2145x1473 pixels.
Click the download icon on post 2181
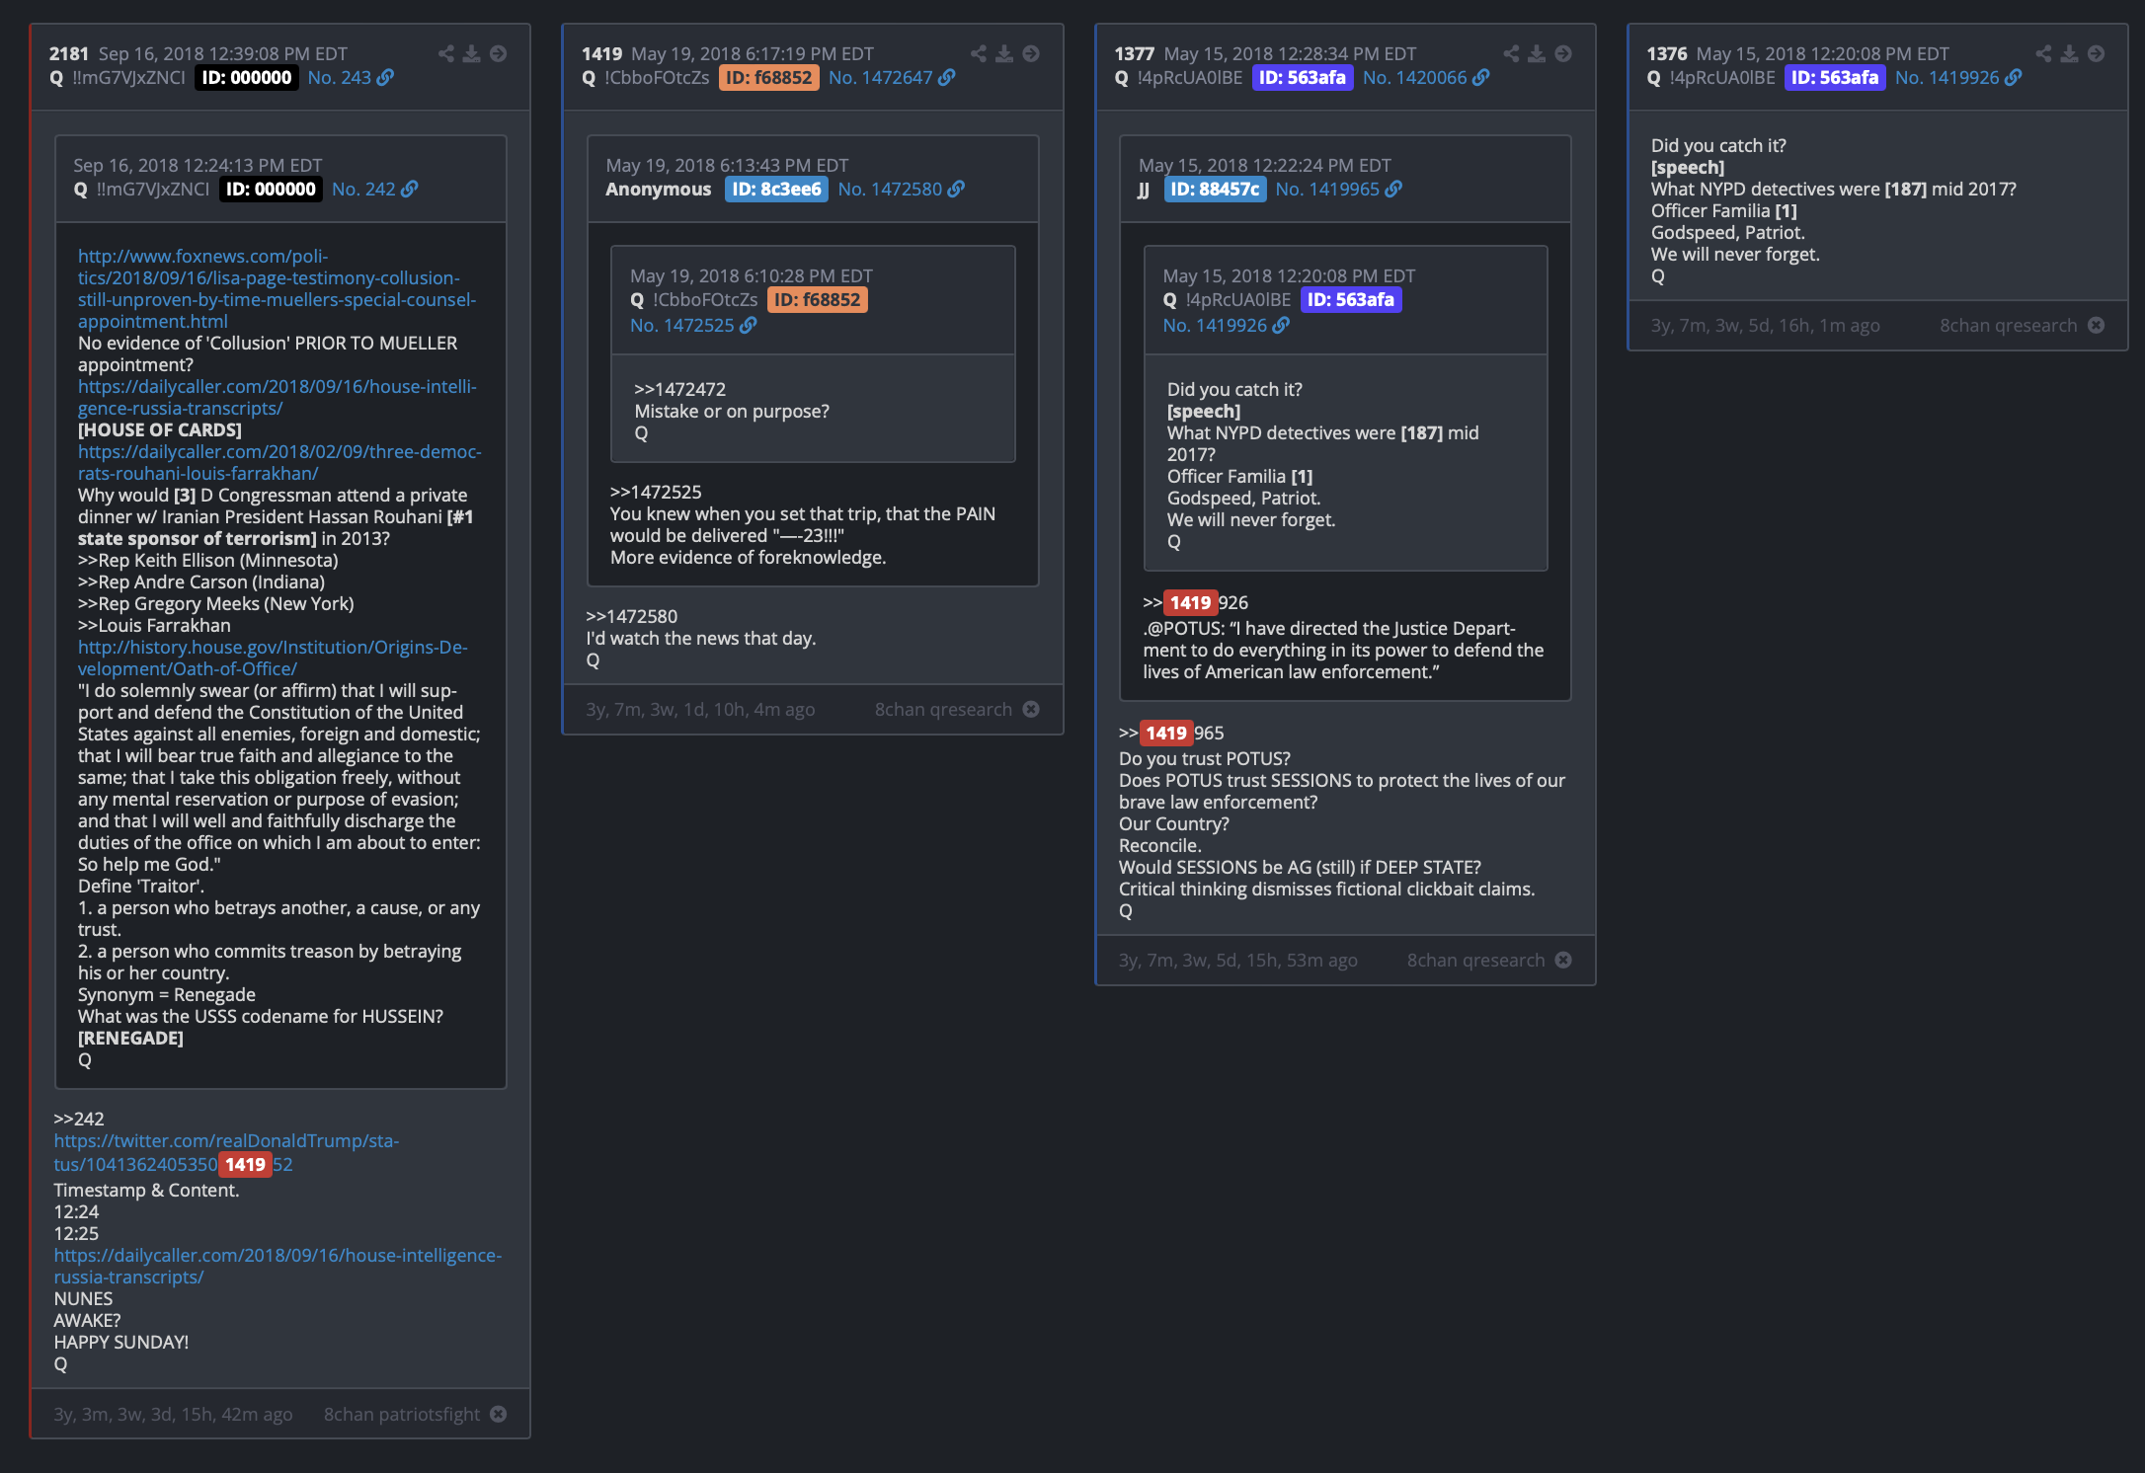[472, 53]
